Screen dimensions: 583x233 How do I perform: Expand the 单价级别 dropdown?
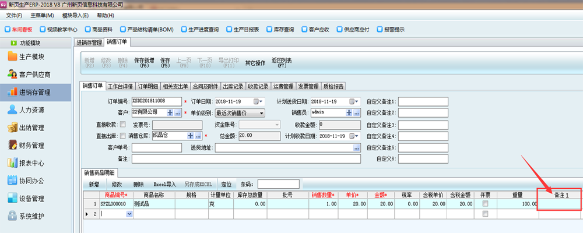pyautogui.click(x=261, y=112)
